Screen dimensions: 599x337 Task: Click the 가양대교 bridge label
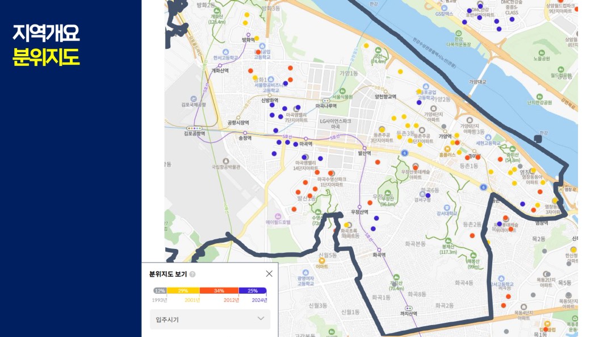coord(477,82)
